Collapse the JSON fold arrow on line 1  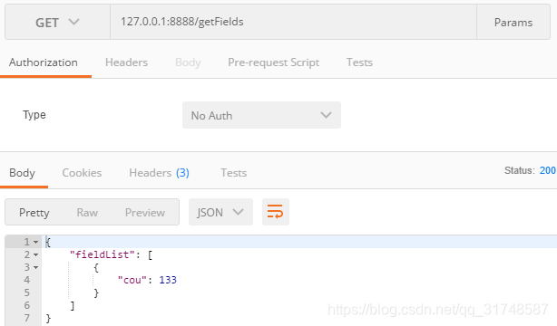tap(35, 243)
